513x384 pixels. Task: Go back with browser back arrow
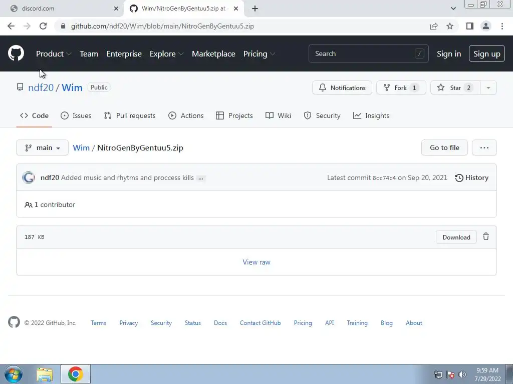point(11,26)
